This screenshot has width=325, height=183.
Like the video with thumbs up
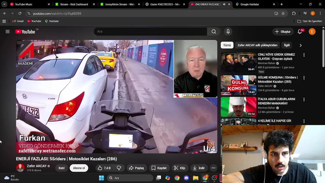click(x=104, y=168)
